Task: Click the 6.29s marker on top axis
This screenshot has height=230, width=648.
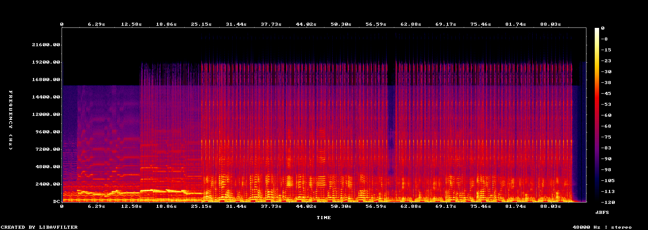Action: pyautogui.click(x=97, y=24)
